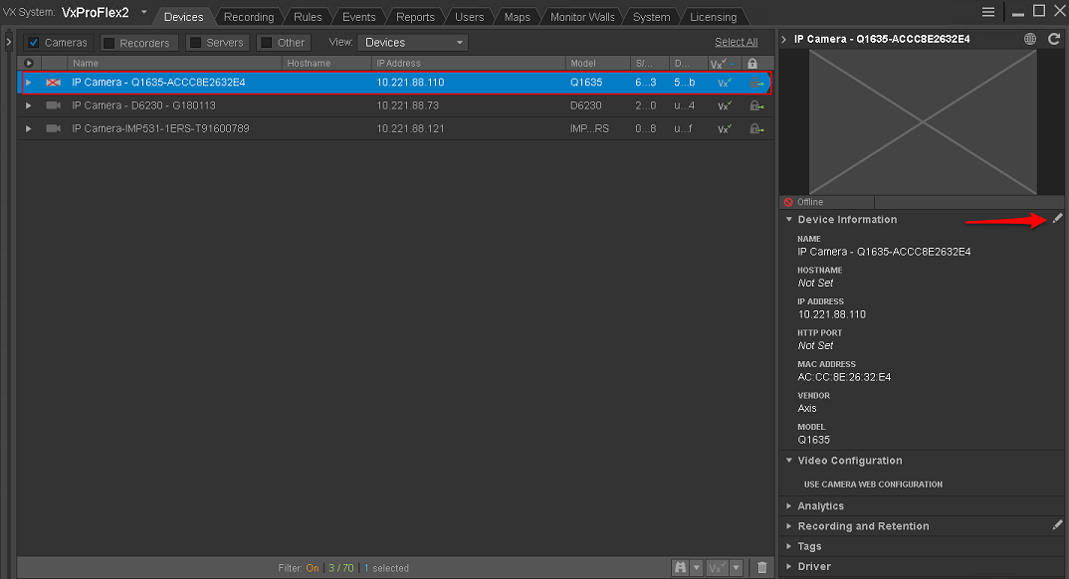Enable the Recorders filter checkbox

(x=109, y=43)
